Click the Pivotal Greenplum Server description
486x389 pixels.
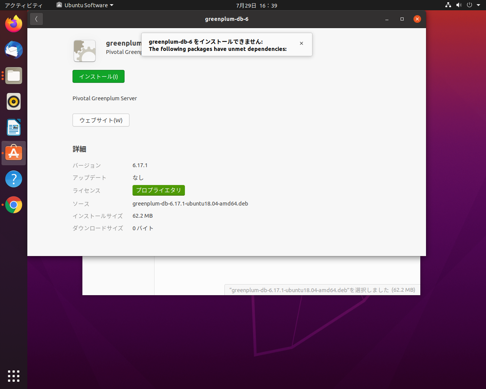[x=105, y=98]
